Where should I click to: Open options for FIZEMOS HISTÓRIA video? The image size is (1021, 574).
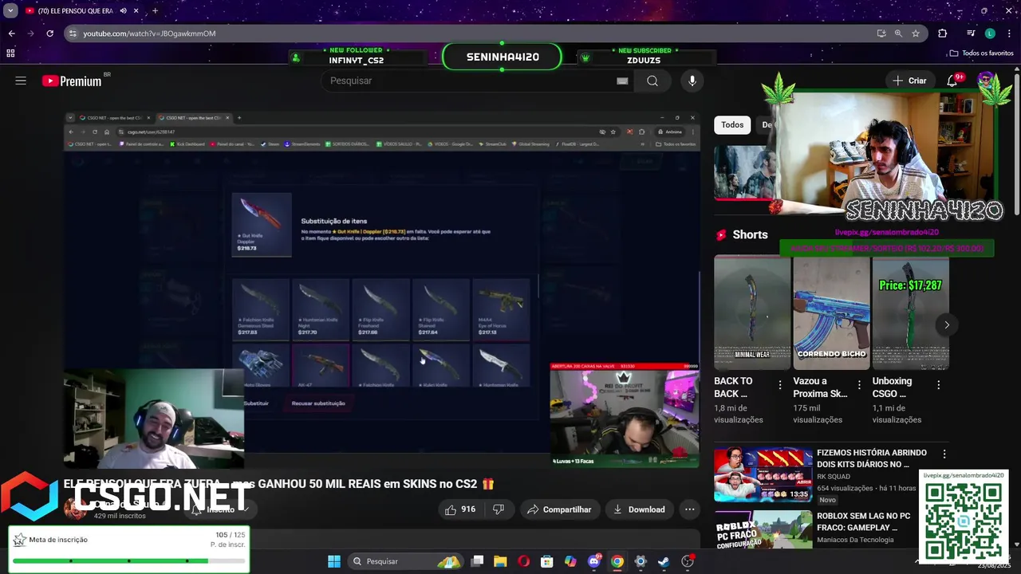click(944, 454)
